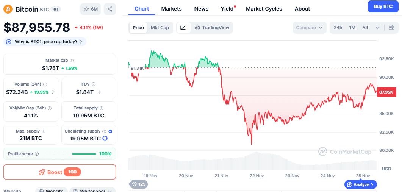
Task: Click the Max. supply info icon
Action: (43, 131)
